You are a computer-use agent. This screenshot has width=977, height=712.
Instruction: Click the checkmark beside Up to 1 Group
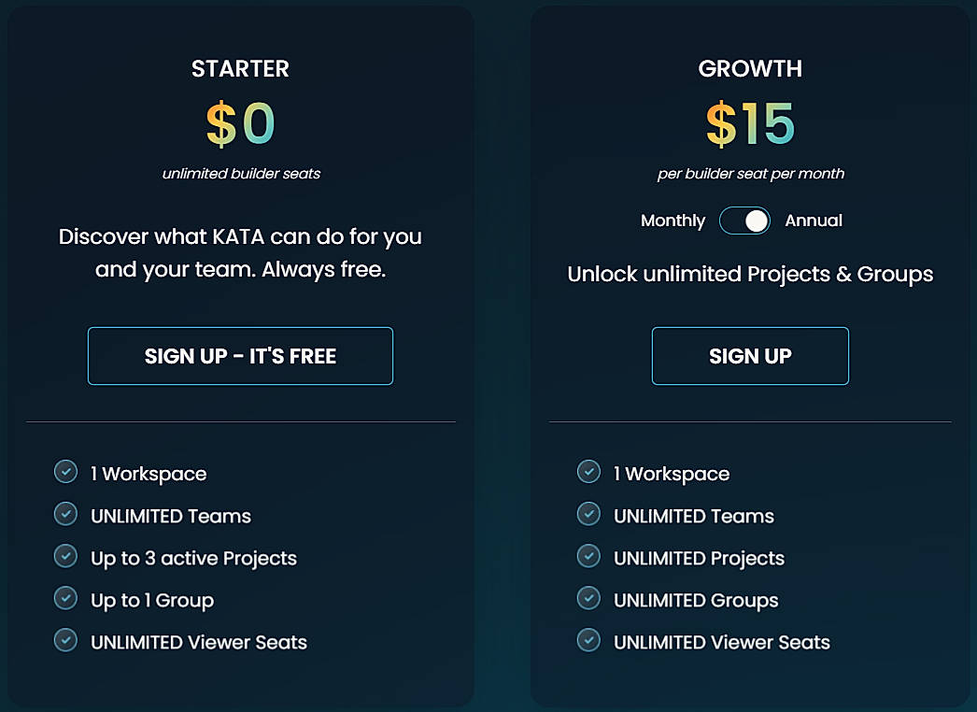pos(65,598)
